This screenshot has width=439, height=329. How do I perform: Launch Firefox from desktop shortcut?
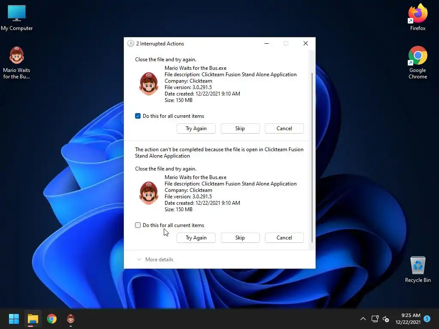coord(418,17)
